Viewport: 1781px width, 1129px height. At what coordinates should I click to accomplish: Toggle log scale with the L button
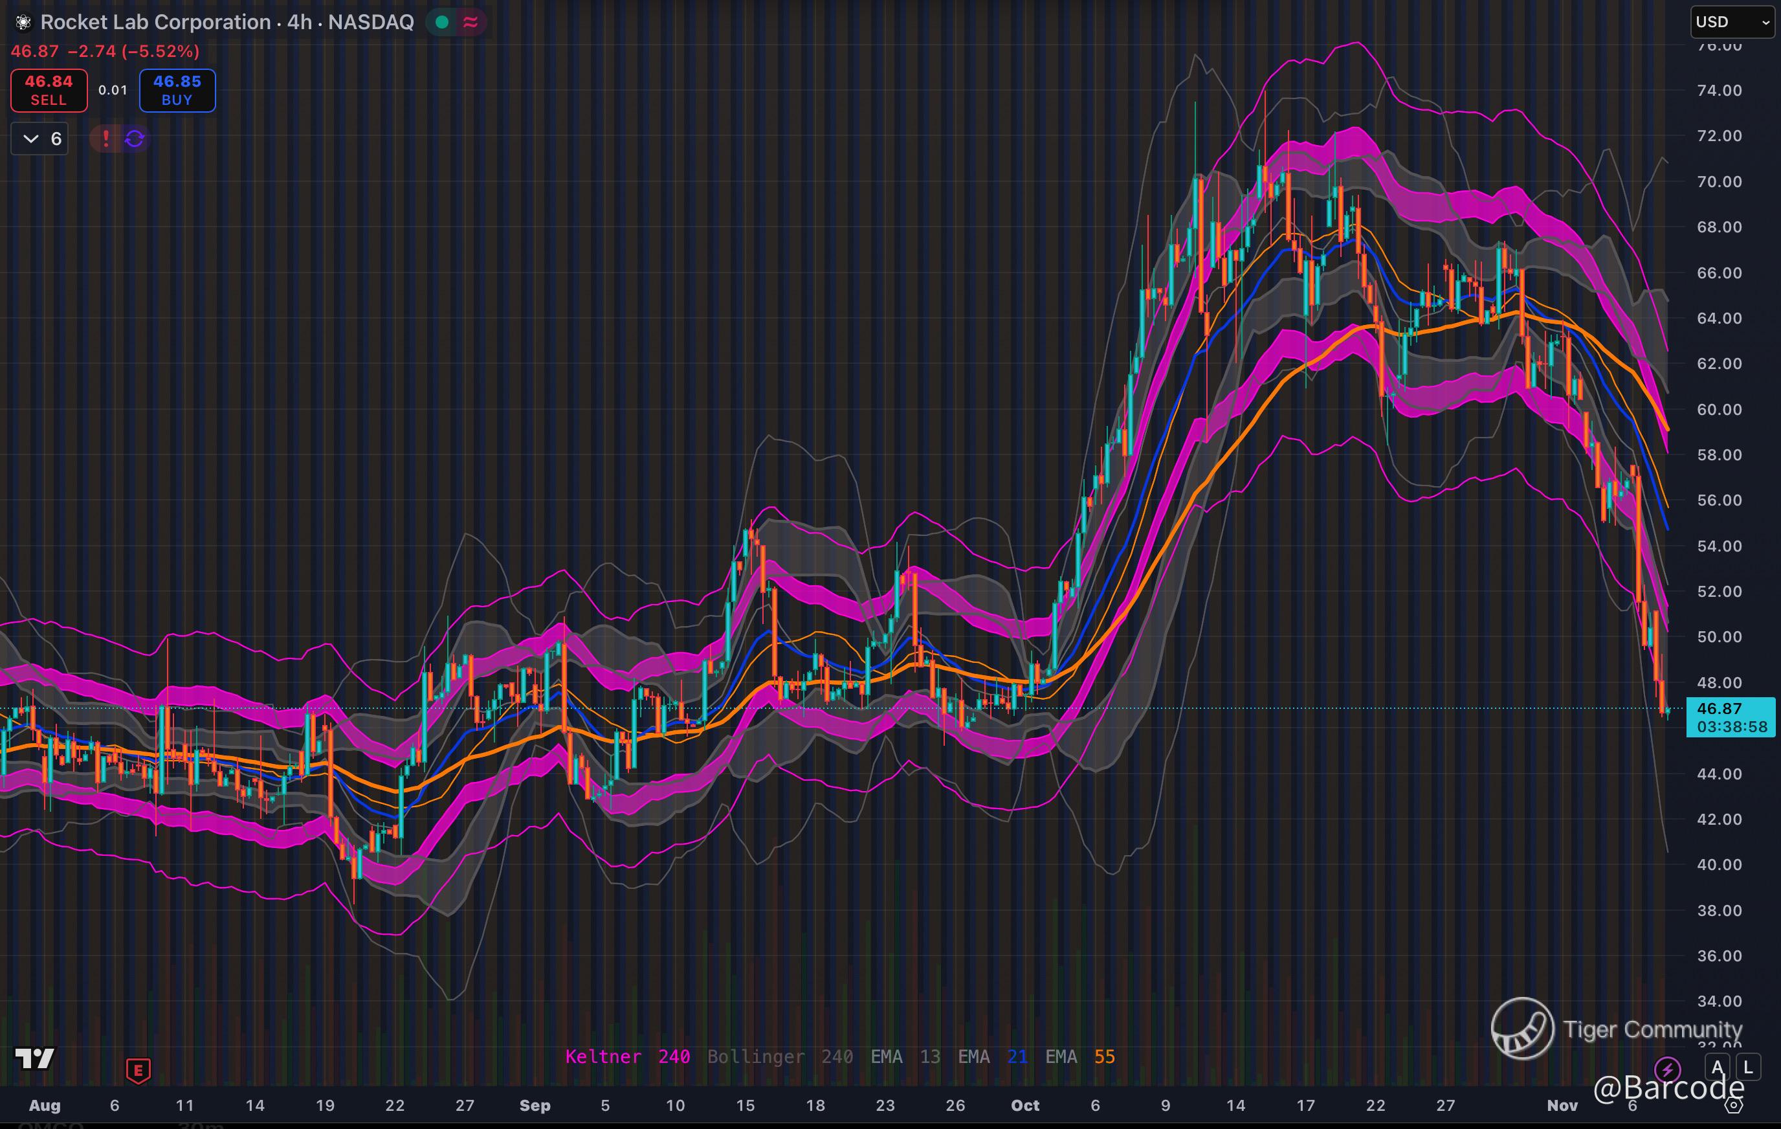click(1748, 1067)
